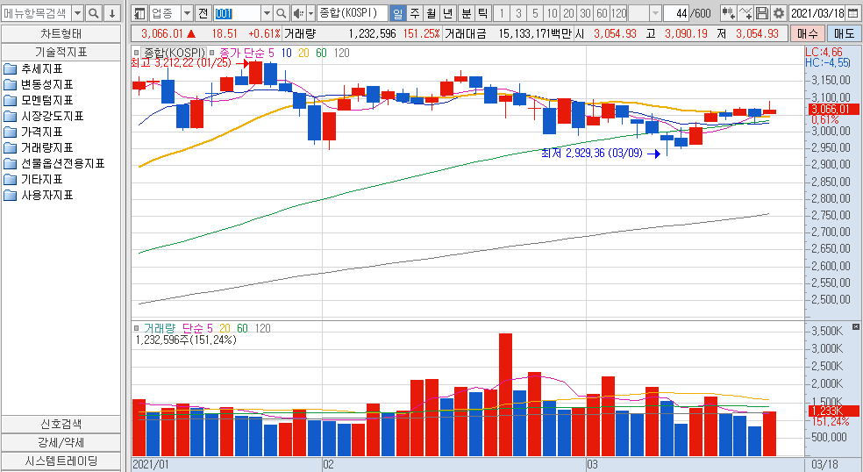Select weekly (주) period toggle
The image size is (863, 472).
415,13
